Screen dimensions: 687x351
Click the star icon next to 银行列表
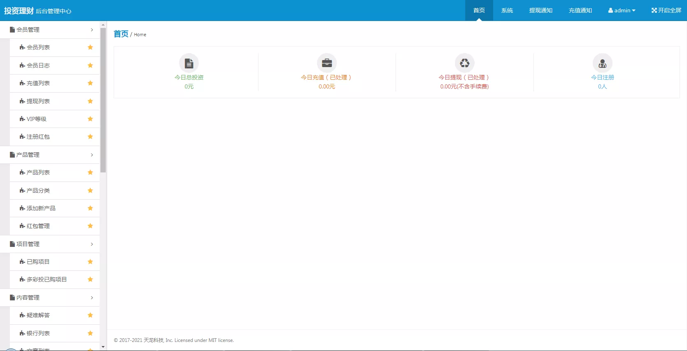(90, 333)
